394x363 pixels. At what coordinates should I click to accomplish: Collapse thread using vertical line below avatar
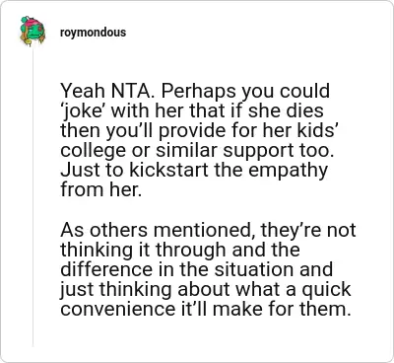(33, 197)
